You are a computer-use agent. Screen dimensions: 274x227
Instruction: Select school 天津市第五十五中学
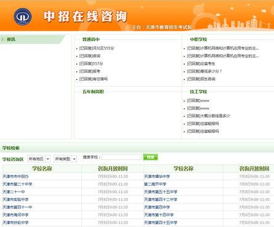pyautogui.click(x=161, y=192)
